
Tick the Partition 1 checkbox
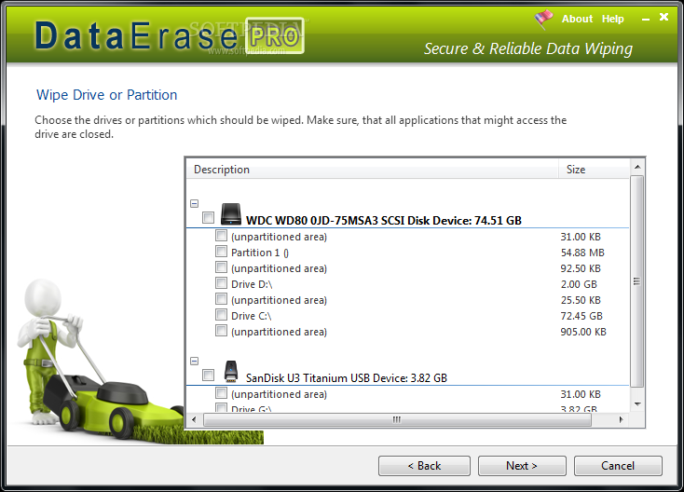(221, 252)
